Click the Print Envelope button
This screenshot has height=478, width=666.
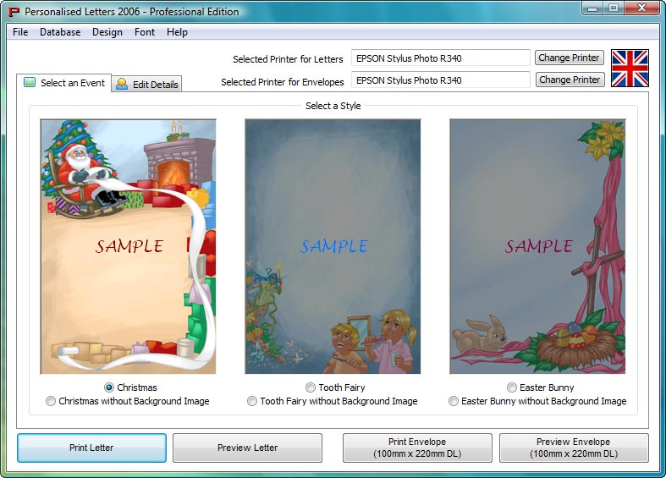click(x=417, y=448)
